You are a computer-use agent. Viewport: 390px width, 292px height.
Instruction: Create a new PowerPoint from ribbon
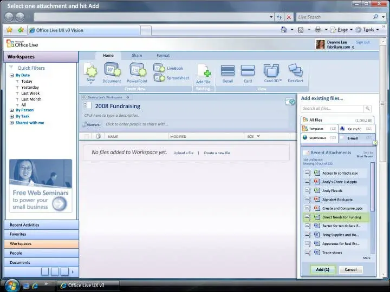click(x=137, y=72)
